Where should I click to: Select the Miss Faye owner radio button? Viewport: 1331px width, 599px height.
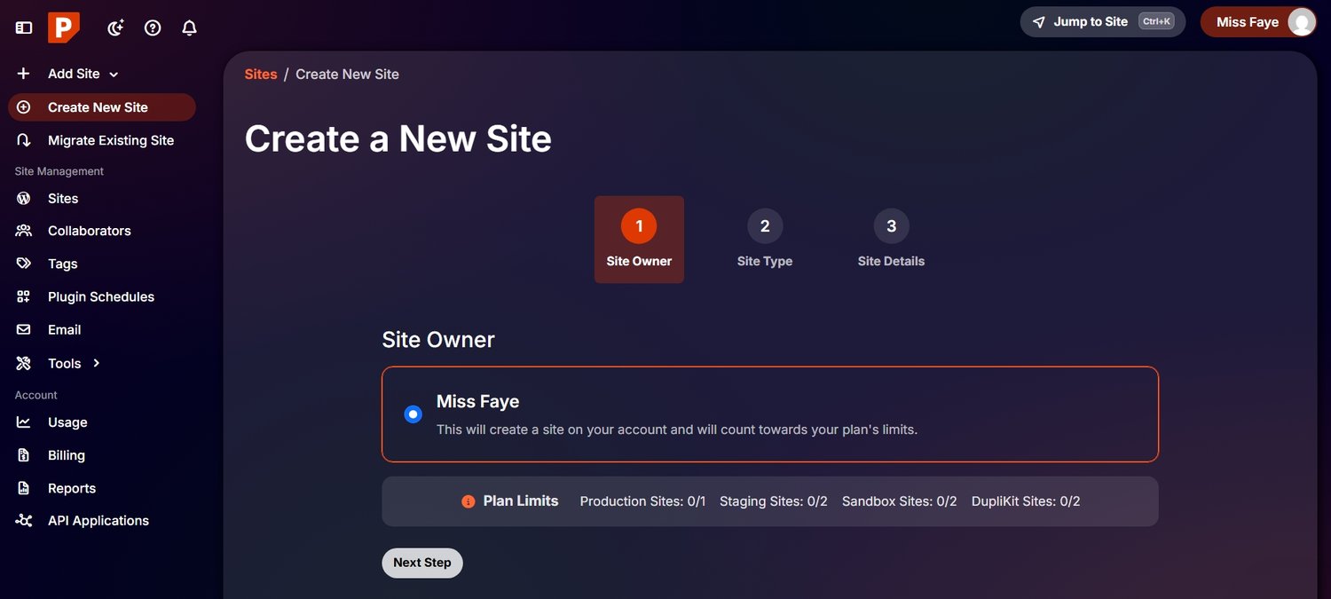pyautogui.click(x=413, y=414)
